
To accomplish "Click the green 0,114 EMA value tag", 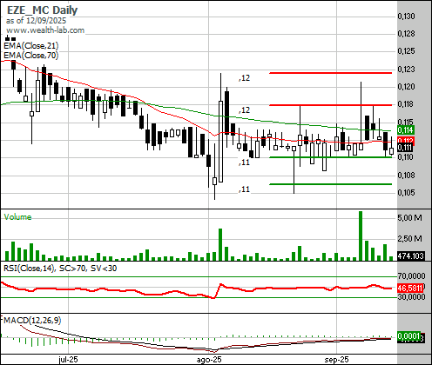I will pos(406,129).
